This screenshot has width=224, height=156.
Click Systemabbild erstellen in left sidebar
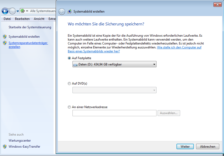pos(24,37)
